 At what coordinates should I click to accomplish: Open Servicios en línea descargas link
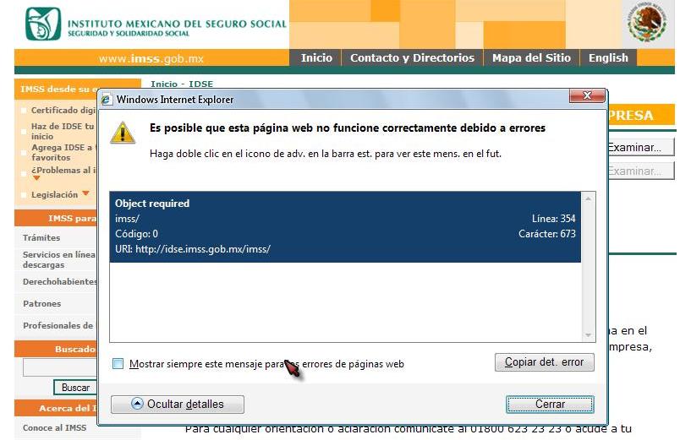click(x=59, y=259)
